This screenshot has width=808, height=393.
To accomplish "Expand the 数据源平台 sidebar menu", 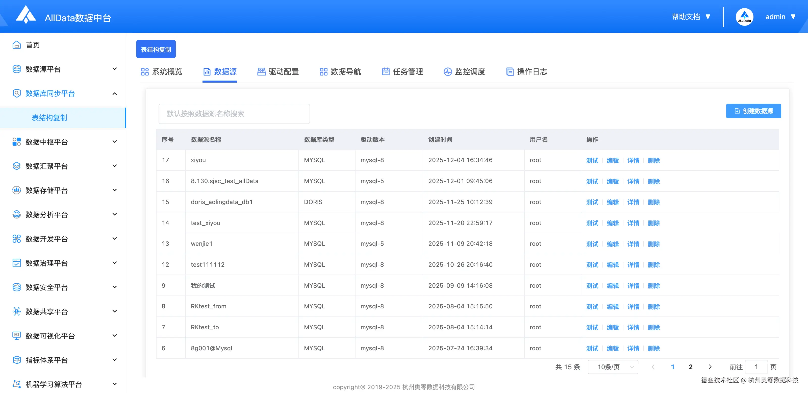I will 114,69.
